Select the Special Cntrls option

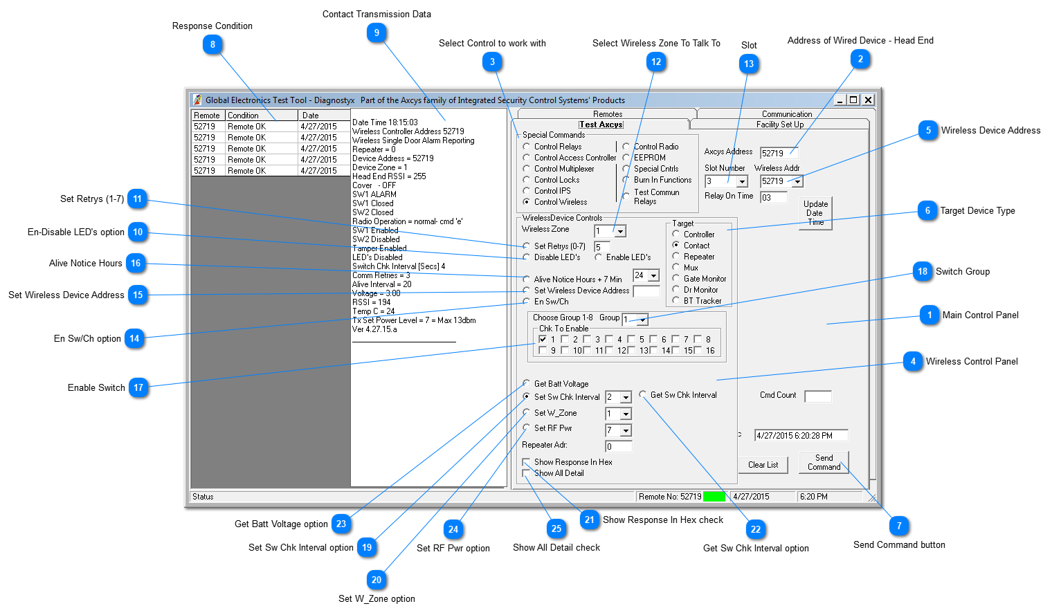pos(626,169)
